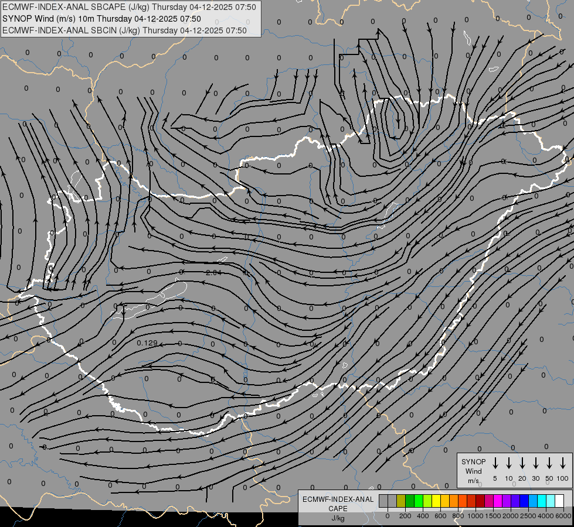Click the '4000' tick on CAPE scale

tap(546, 516)
